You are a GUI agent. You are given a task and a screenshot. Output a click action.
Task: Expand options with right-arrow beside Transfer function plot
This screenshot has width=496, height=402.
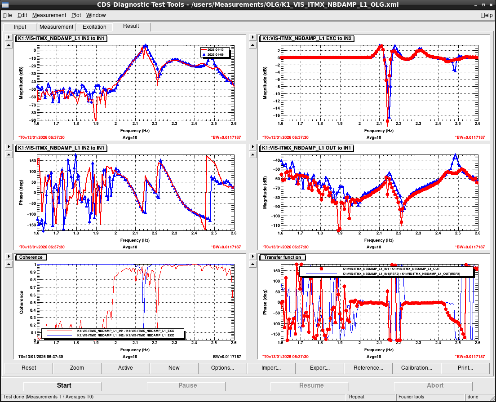point(252,256)
